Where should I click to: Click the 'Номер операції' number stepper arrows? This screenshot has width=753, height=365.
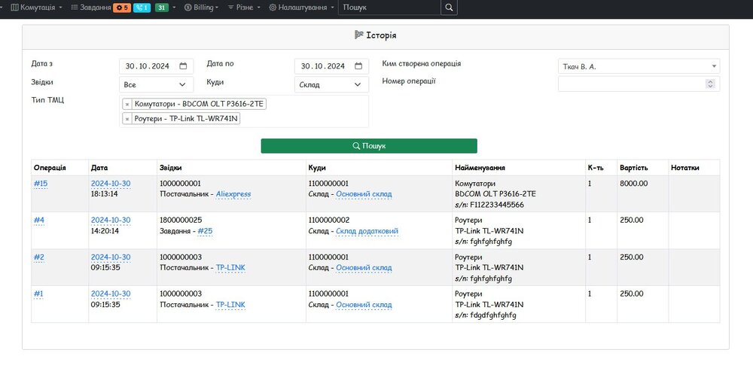[709, 84]
